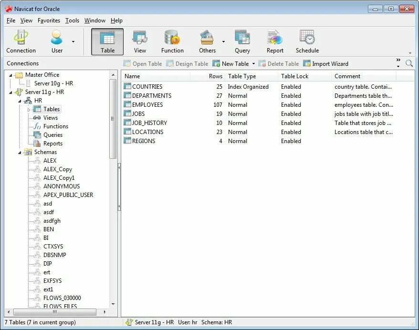Collapse the HR schema node

click(20, 101)
